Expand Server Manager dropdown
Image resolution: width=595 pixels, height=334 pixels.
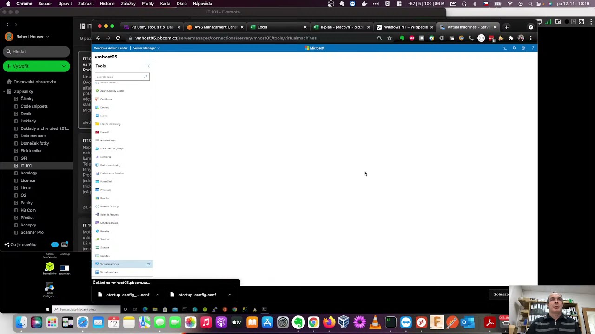point(146,48)
